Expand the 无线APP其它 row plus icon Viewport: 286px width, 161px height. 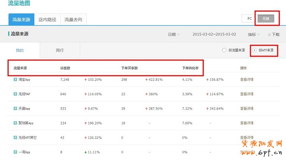pos(15,138)
